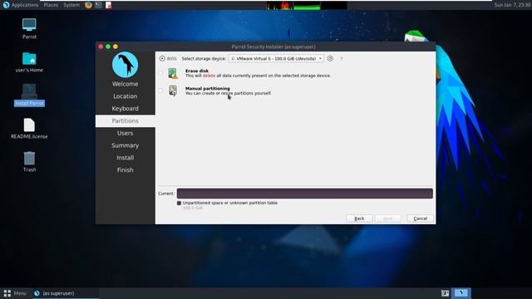Open the Places menu
This screenshot has width=532, height=299.
51,5
